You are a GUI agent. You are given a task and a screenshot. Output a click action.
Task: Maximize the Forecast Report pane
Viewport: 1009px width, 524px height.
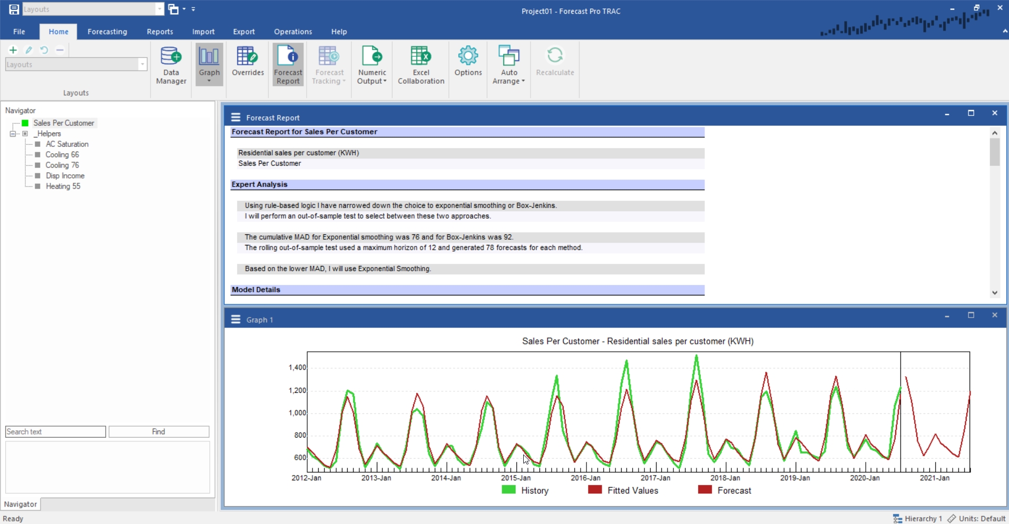971,113
